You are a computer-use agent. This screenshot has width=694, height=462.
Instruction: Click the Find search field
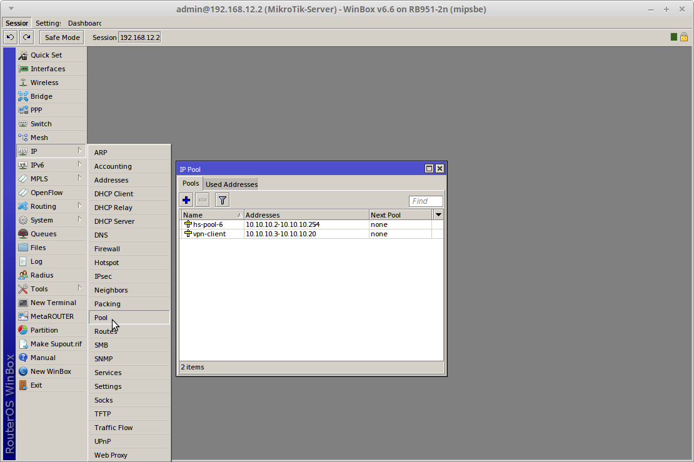click(x=426, y=201)
